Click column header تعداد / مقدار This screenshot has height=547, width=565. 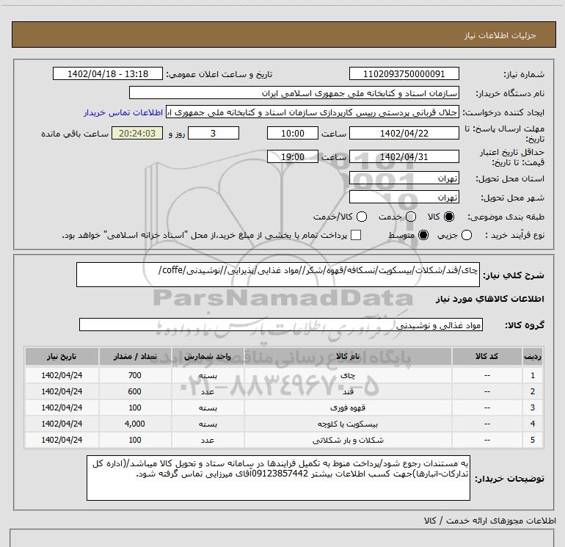[x=135, y=357]
